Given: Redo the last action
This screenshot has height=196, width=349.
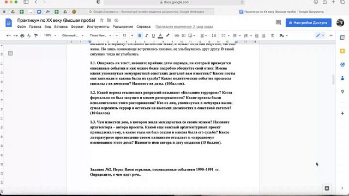Looking at the screenshot, I should tap(15, 35).
